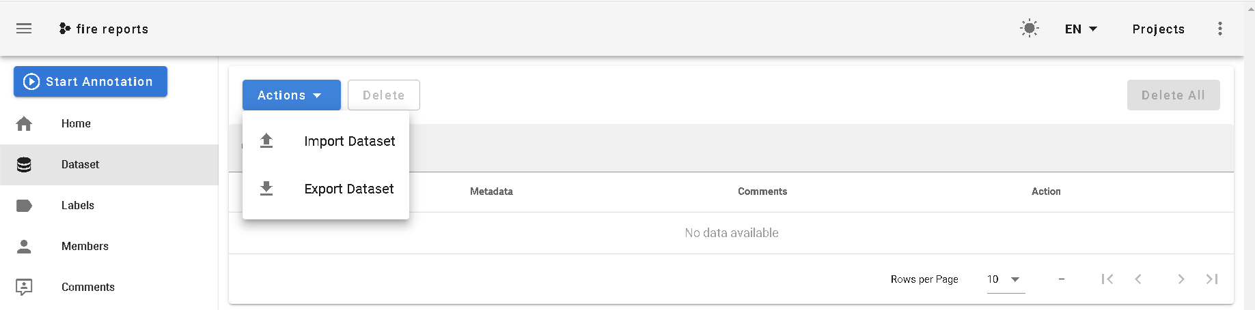
Task: Open the Rows per Page selector
Action: tap(1005, 279)
